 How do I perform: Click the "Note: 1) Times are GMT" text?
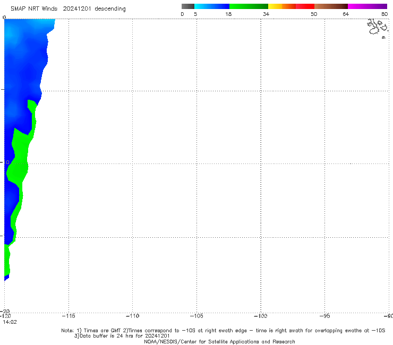91,331
